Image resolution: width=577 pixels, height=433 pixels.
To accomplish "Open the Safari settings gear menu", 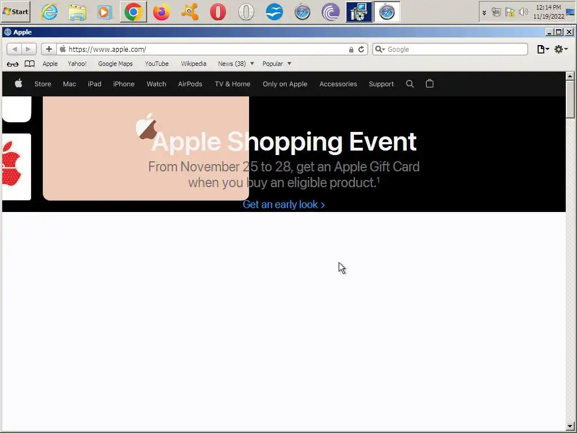I will pyautogui.click(x=561, y=49).
